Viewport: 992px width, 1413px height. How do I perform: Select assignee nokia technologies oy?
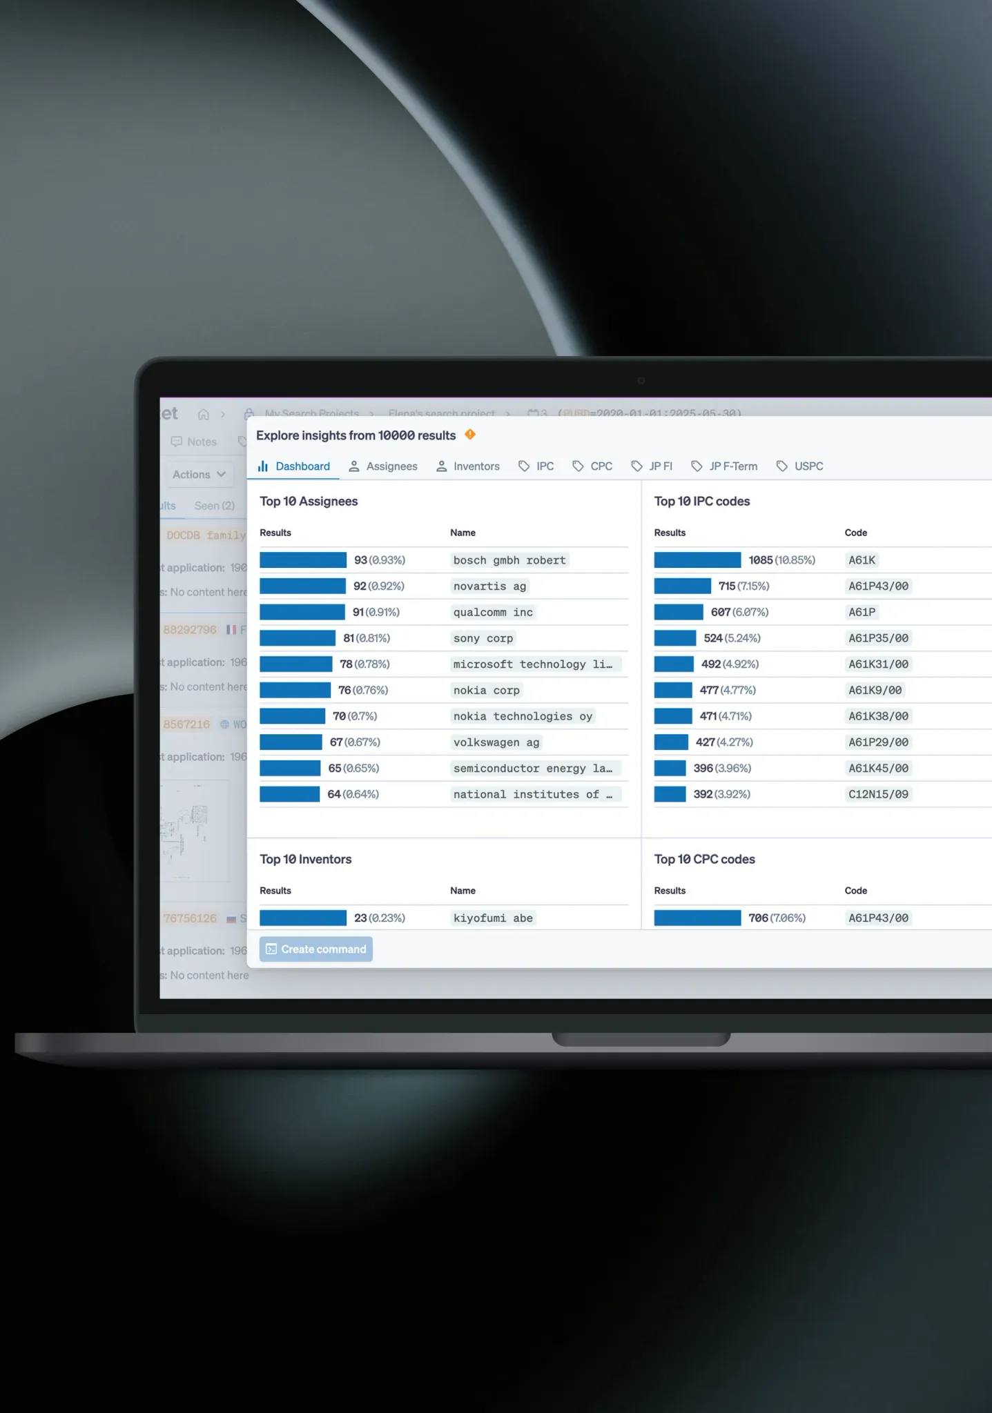point(523,716)
